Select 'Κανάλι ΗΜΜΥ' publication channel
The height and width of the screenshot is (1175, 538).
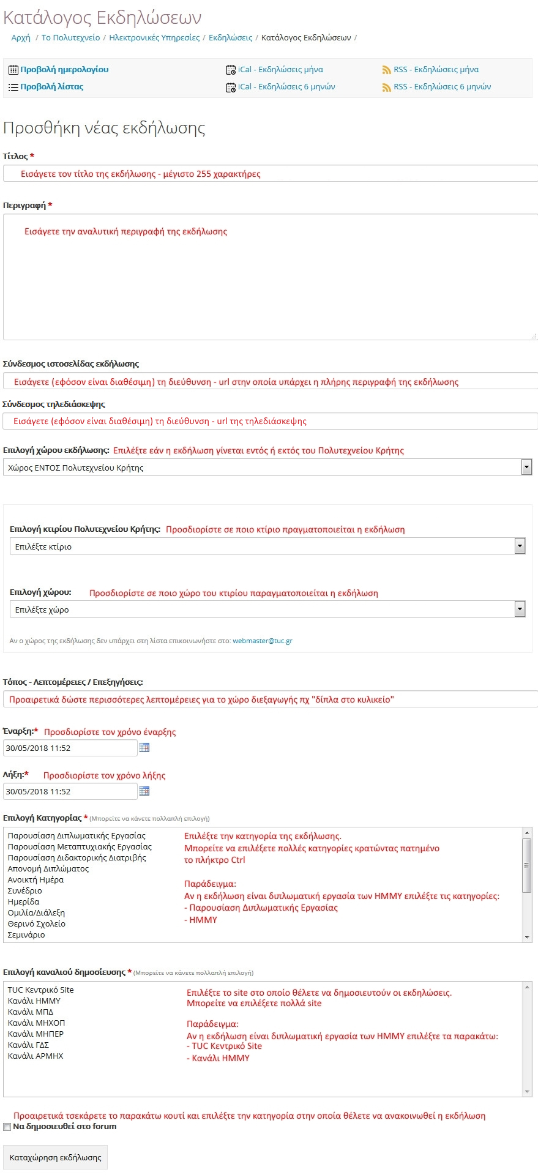pos(34,1001)
